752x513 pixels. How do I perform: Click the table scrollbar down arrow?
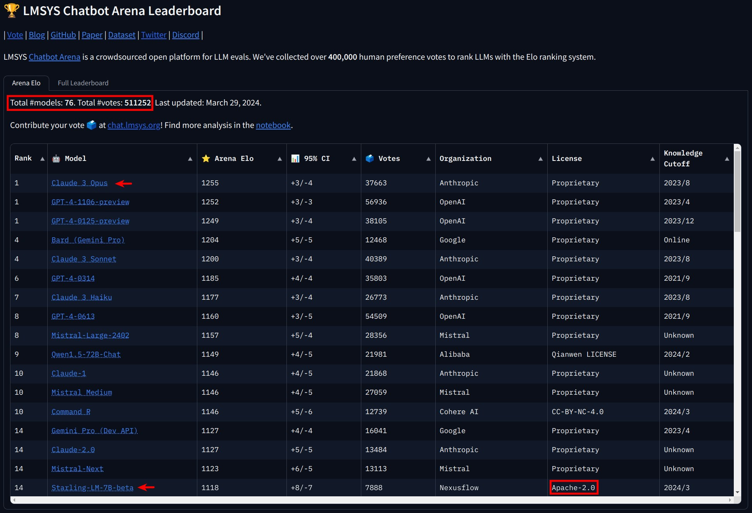[x=737, y=492]
